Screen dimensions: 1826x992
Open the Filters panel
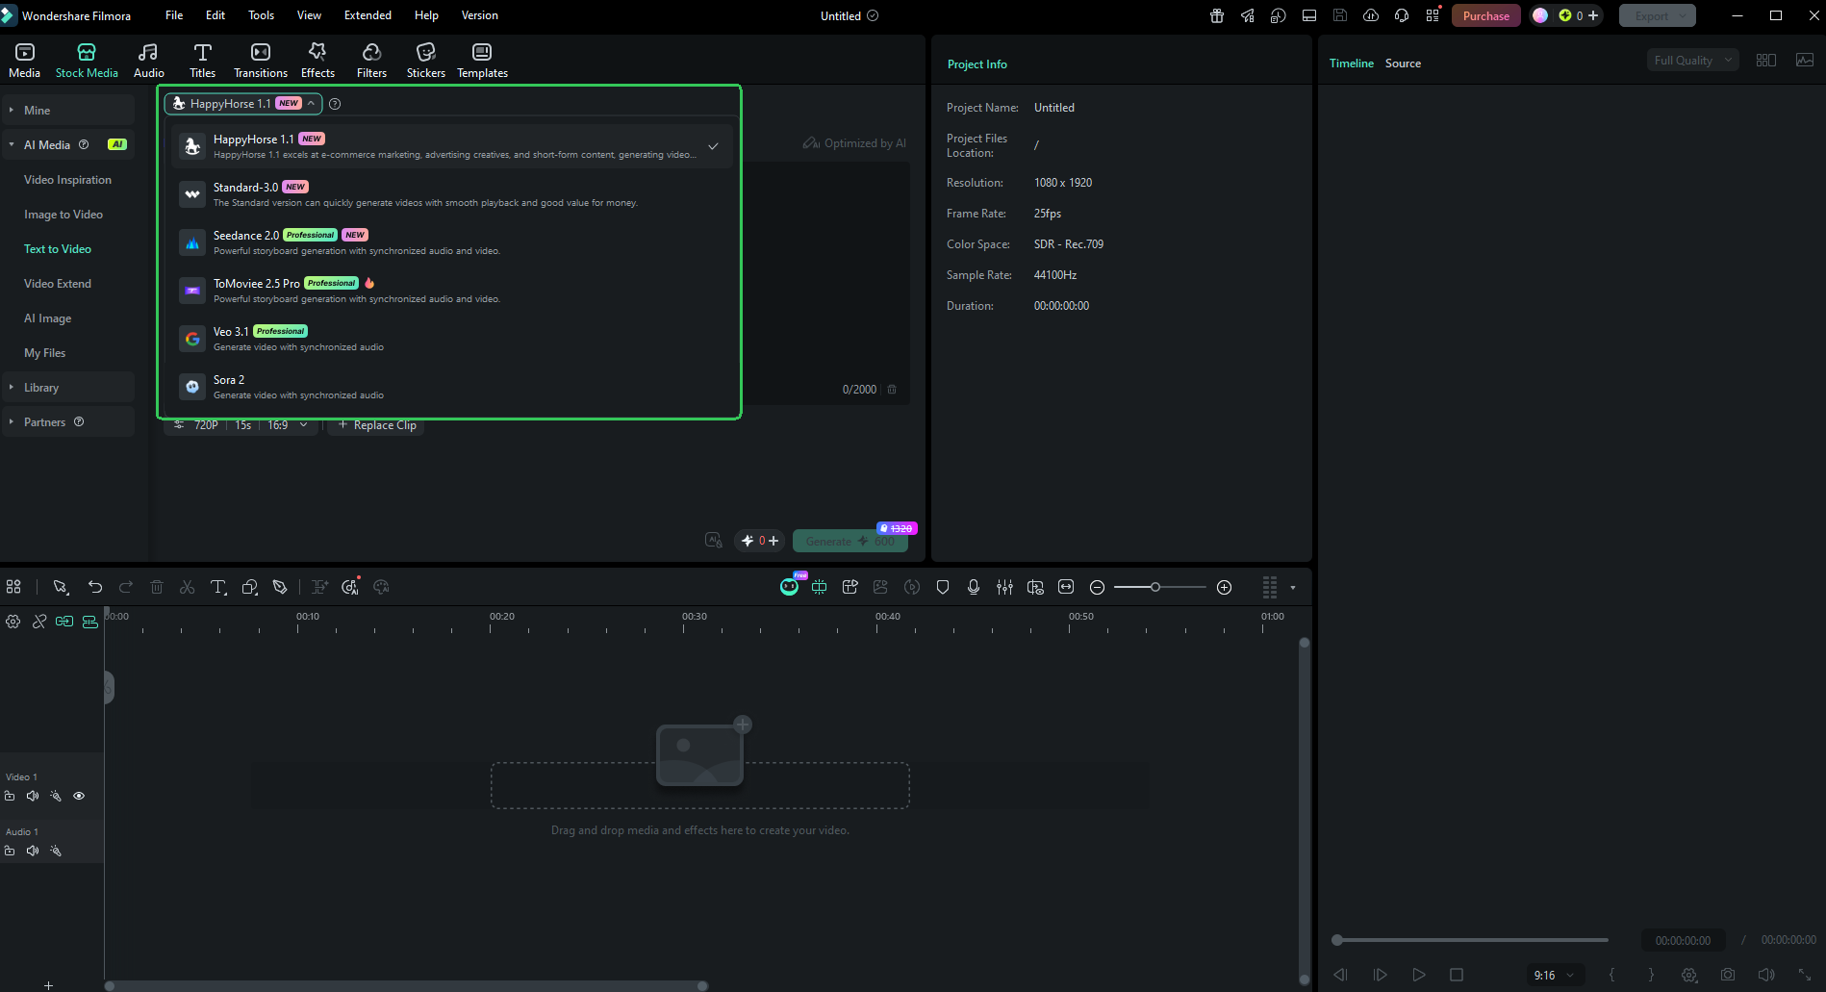(371, 60)
